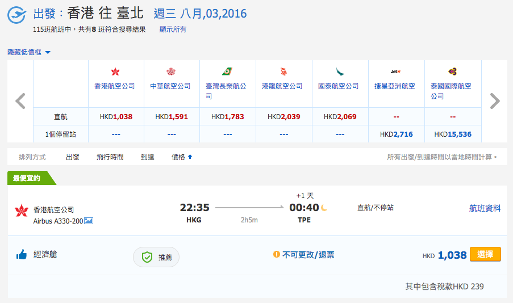Viewport: 513px width, 303px height.
Task: Collapse the low fare grid via 隱藏低價框
Action: [x=24, y=52]
